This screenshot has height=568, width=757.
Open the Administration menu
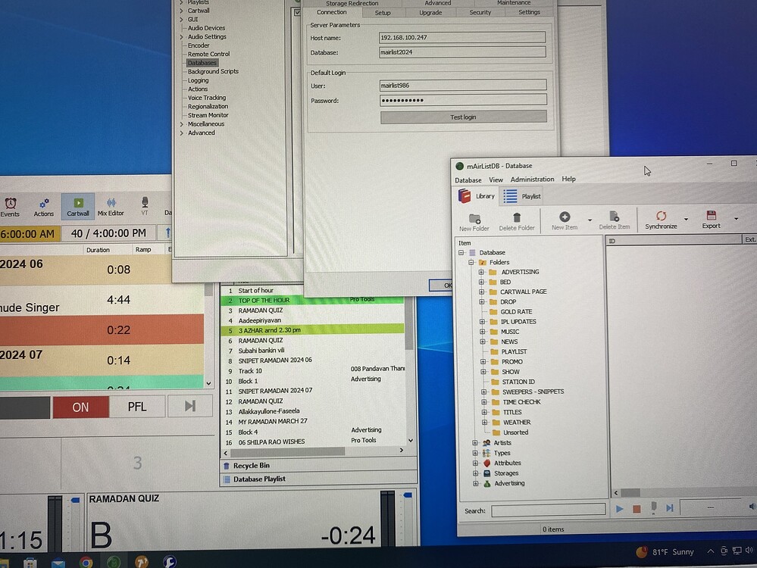(x=532, y=179)
